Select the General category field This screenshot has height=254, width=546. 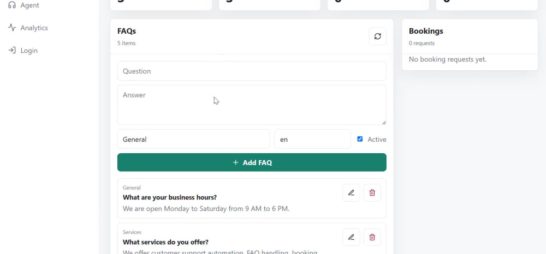coord(194,139)
